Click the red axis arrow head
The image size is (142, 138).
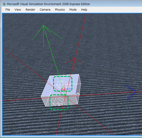tap(74, 63)
